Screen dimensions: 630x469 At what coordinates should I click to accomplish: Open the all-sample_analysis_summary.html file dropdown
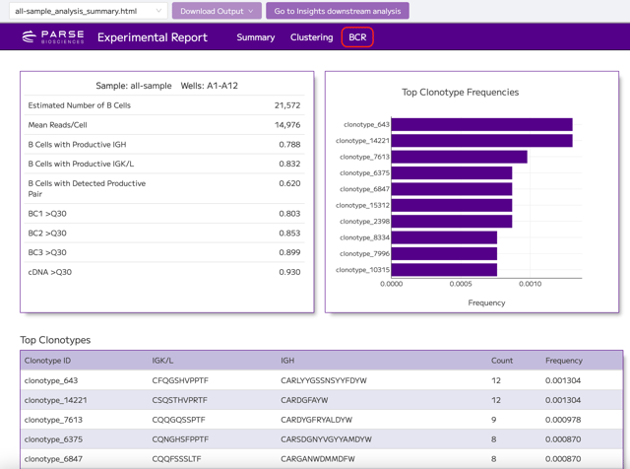88,11
